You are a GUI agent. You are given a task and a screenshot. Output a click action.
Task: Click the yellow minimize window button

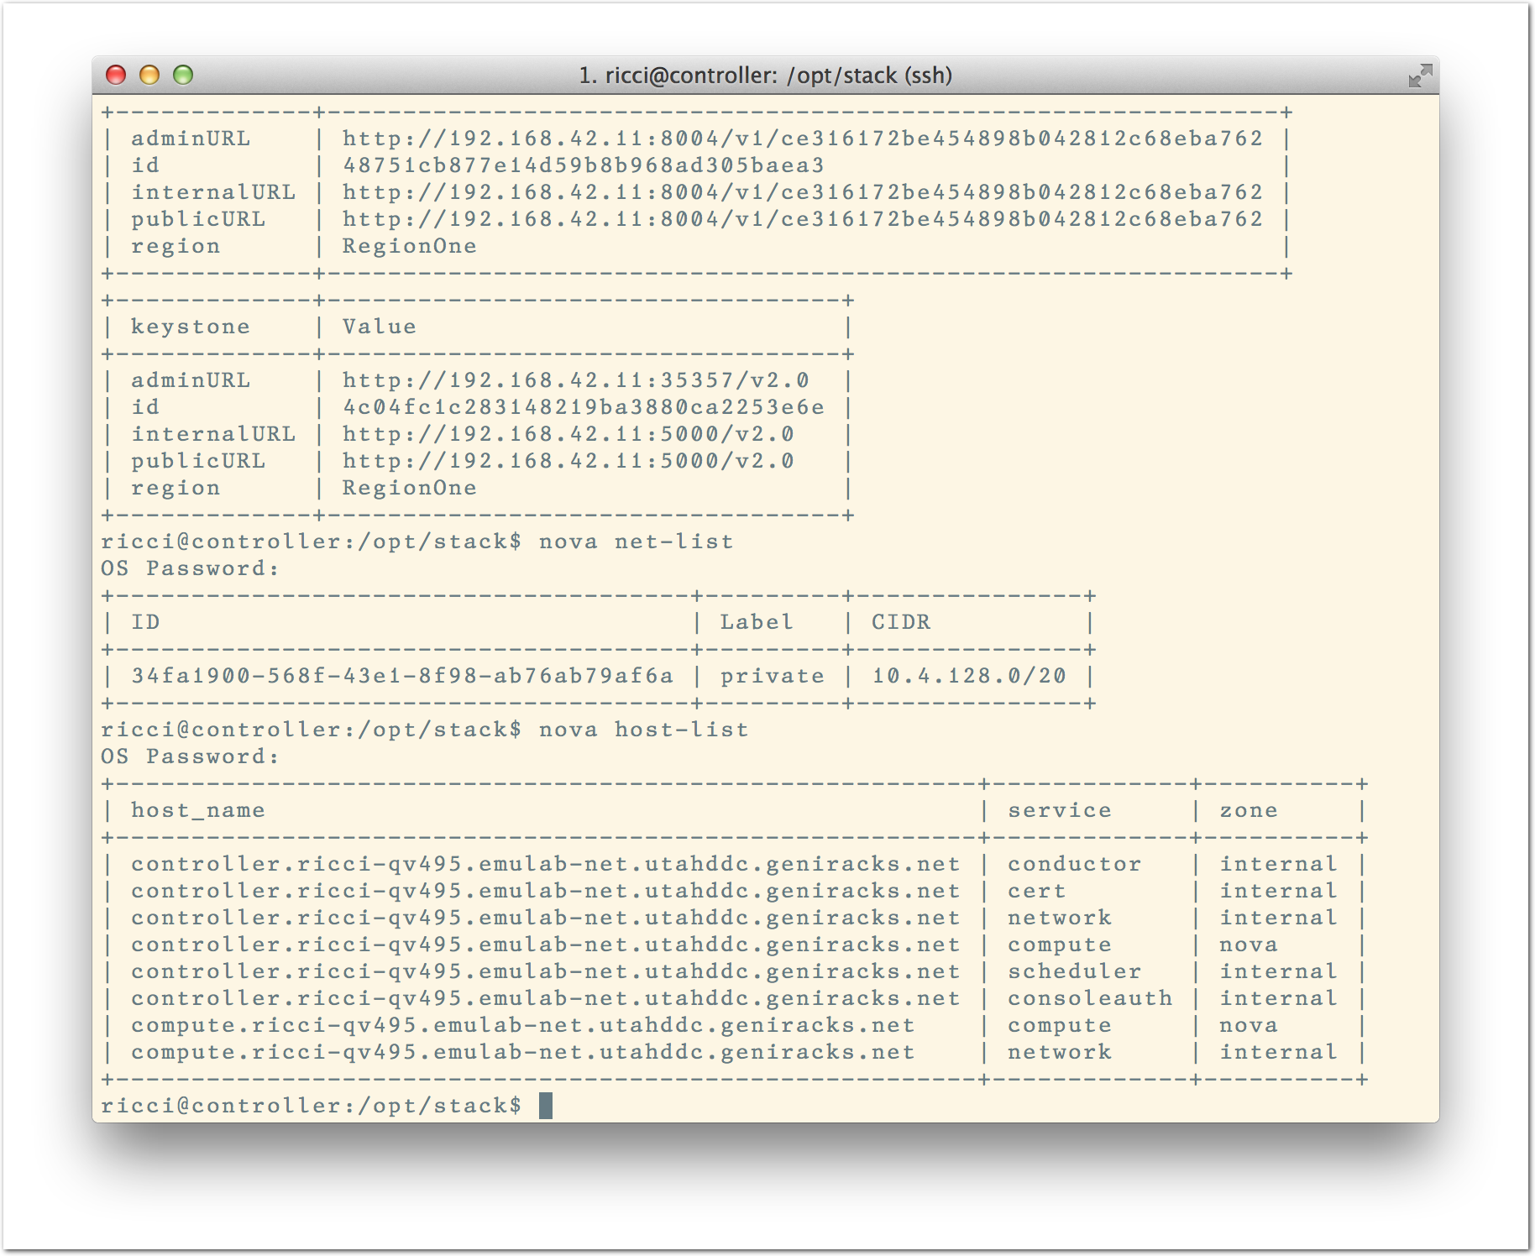(x=149, y=76)
